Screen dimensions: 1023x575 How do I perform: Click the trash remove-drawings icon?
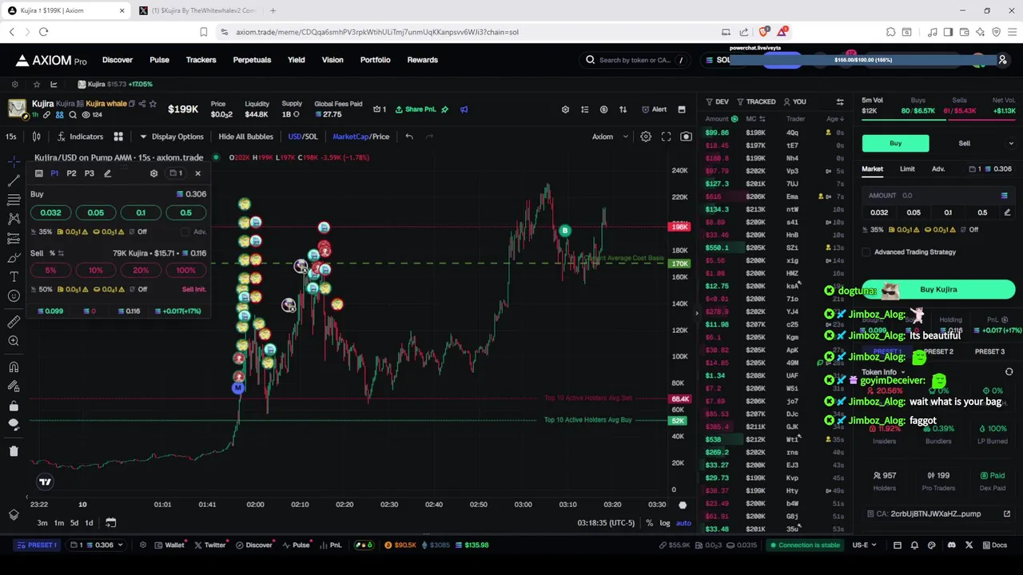tap(14, 451)
